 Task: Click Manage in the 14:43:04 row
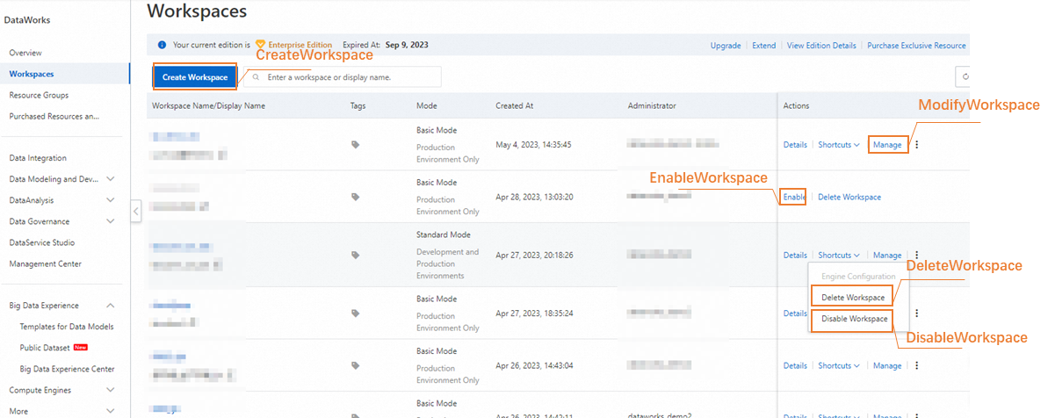(887, 366)
